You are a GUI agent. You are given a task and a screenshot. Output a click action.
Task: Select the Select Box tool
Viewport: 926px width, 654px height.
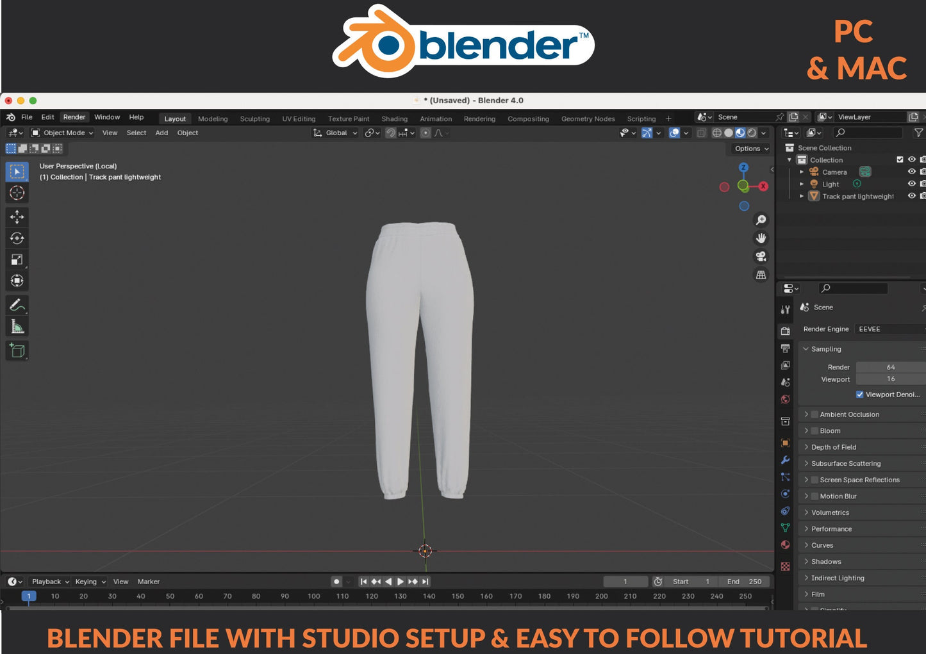tap(17, 172)
